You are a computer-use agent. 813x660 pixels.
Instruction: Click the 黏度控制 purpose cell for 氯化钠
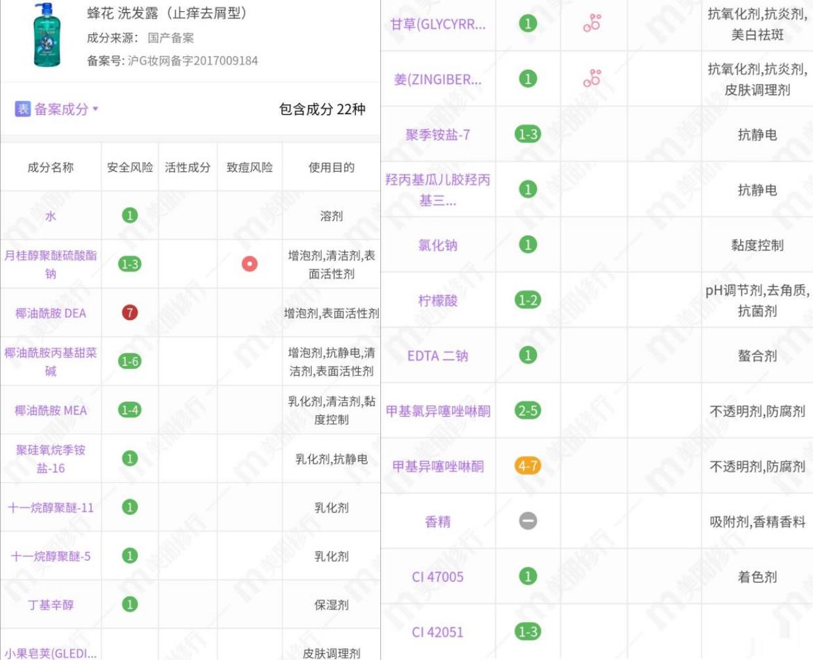(x=757, y=245)
